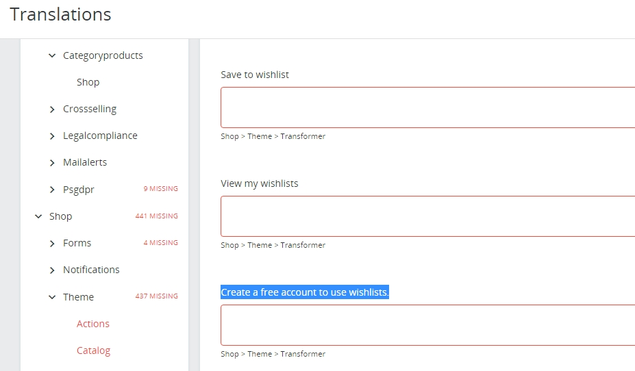This screenshot has height=371, width=635.
Task: Collapse the Shop tree node chevron
Action: tap(38, 216)
